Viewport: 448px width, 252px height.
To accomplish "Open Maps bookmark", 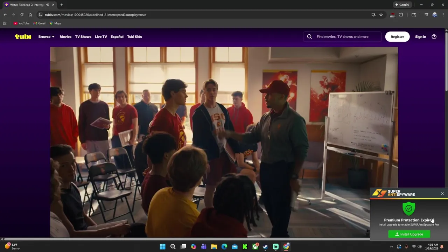I will coord(55,23).
